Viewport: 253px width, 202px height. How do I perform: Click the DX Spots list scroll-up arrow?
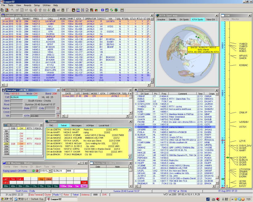(217, 94)
